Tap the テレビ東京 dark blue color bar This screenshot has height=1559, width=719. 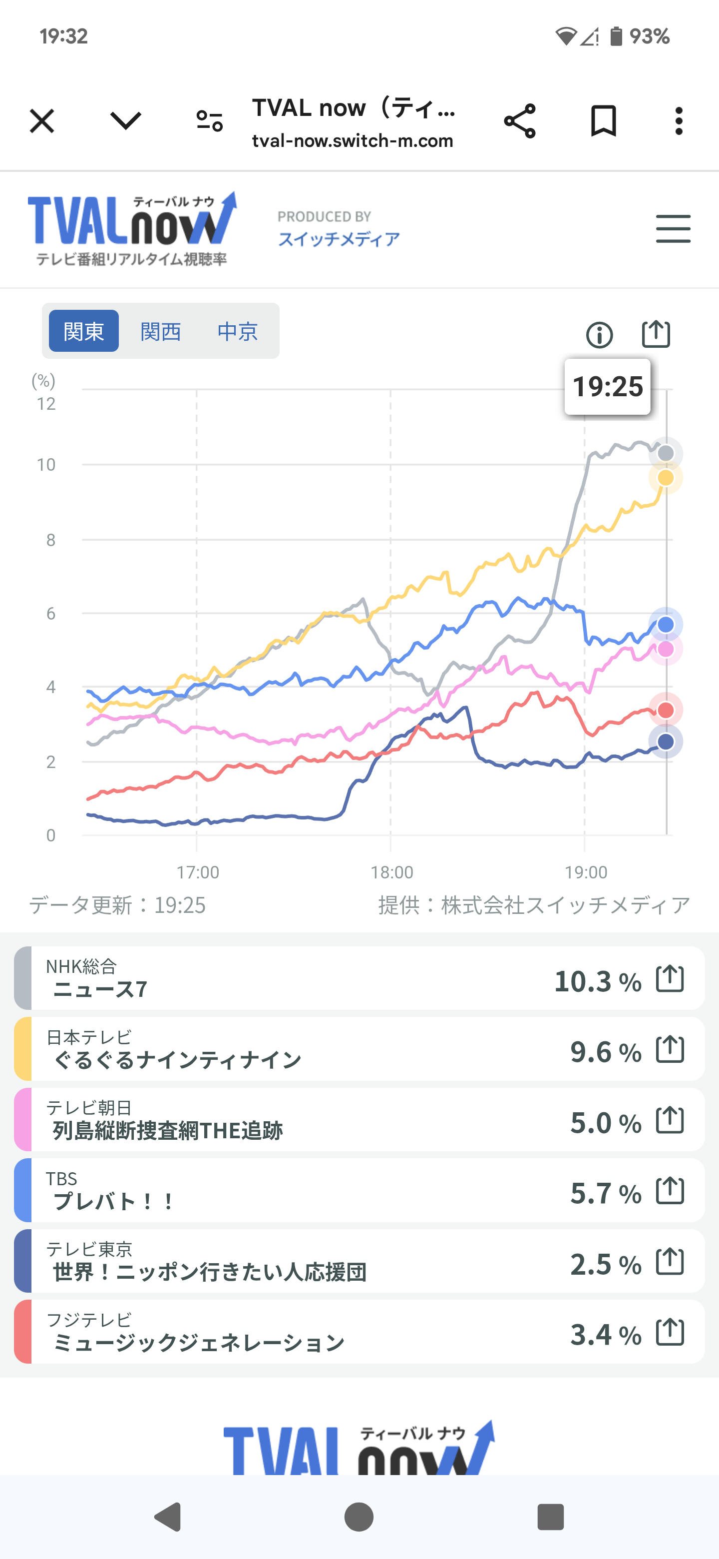point(23,1261)
